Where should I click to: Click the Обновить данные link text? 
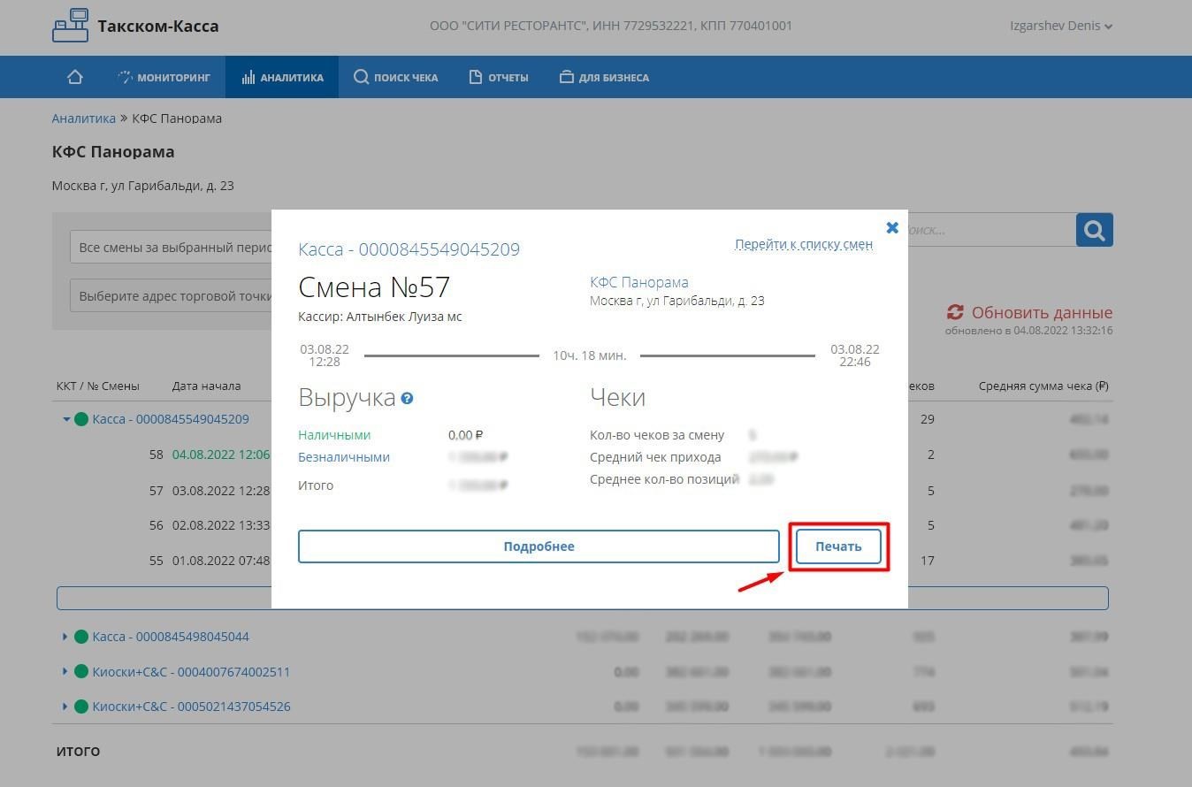click(1042, 312)
